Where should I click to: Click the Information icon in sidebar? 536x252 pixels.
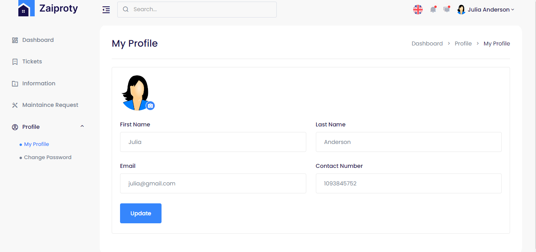tap(15, 84)
